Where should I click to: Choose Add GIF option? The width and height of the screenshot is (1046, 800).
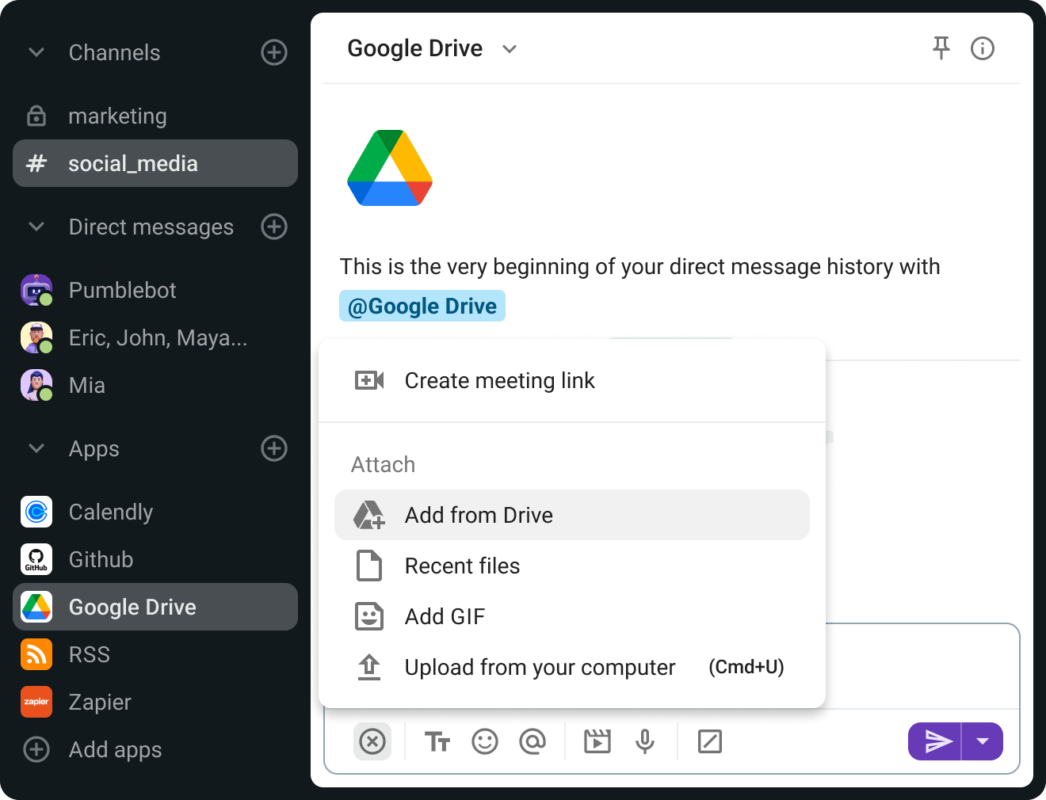click(x=572, y=616)
